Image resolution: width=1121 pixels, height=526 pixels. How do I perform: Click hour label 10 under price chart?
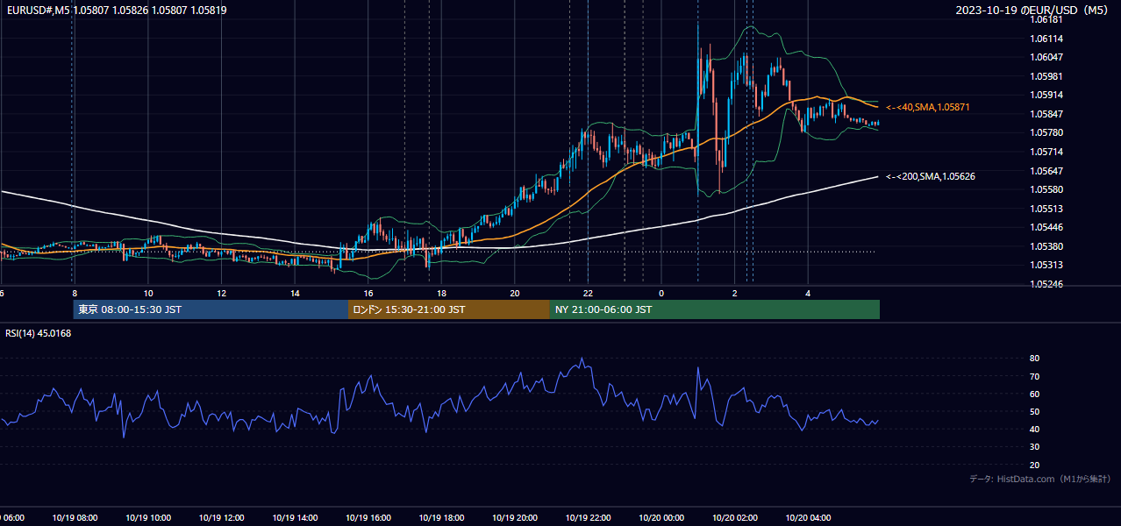click(x=148, y=293)
